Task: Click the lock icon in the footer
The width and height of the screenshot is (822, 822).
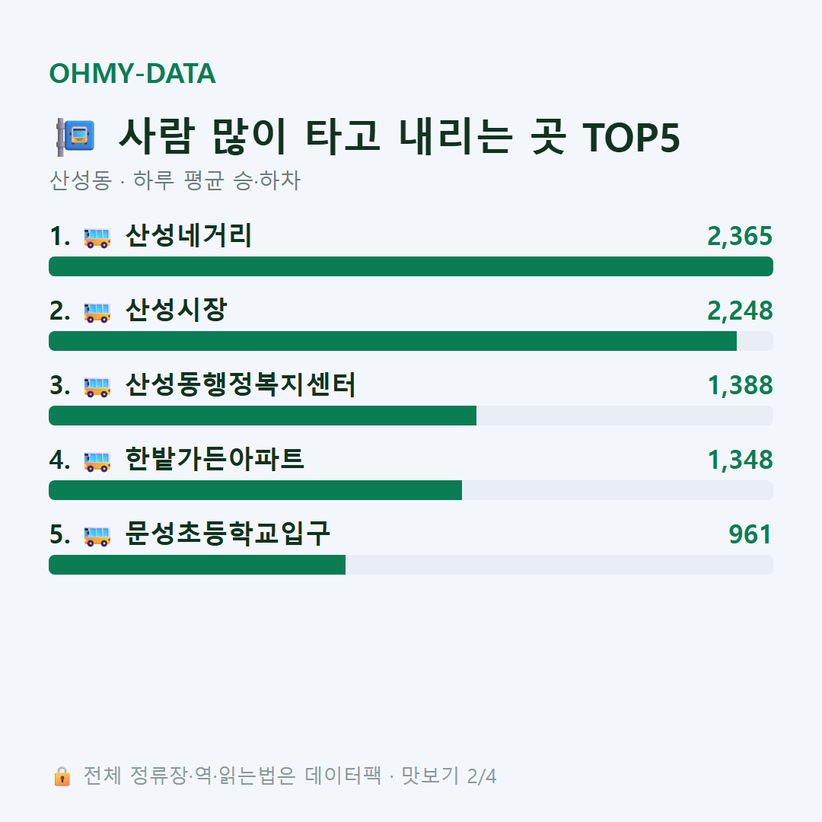Action: 62,776
